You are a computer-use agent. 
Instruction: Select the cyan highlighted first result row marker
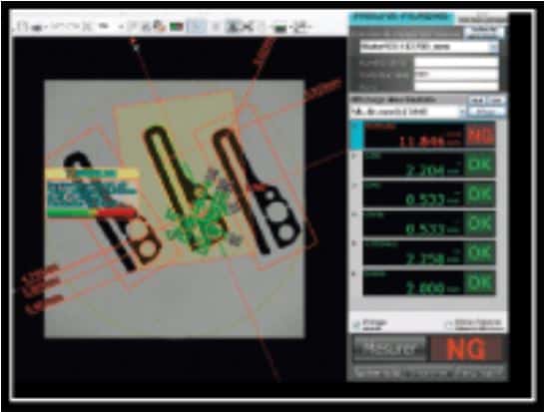coord(356,135)
